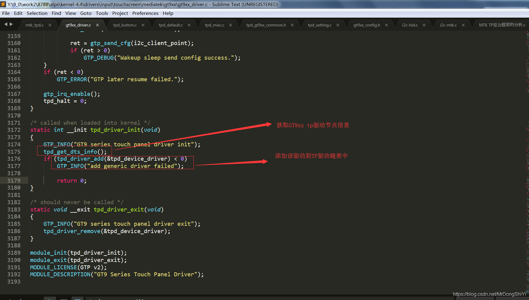Image resolution: width=529 pixels, height=300 pixels.
Task: Click the GTP_DEBUG wakeup sleep line
Action: [162, 58]
